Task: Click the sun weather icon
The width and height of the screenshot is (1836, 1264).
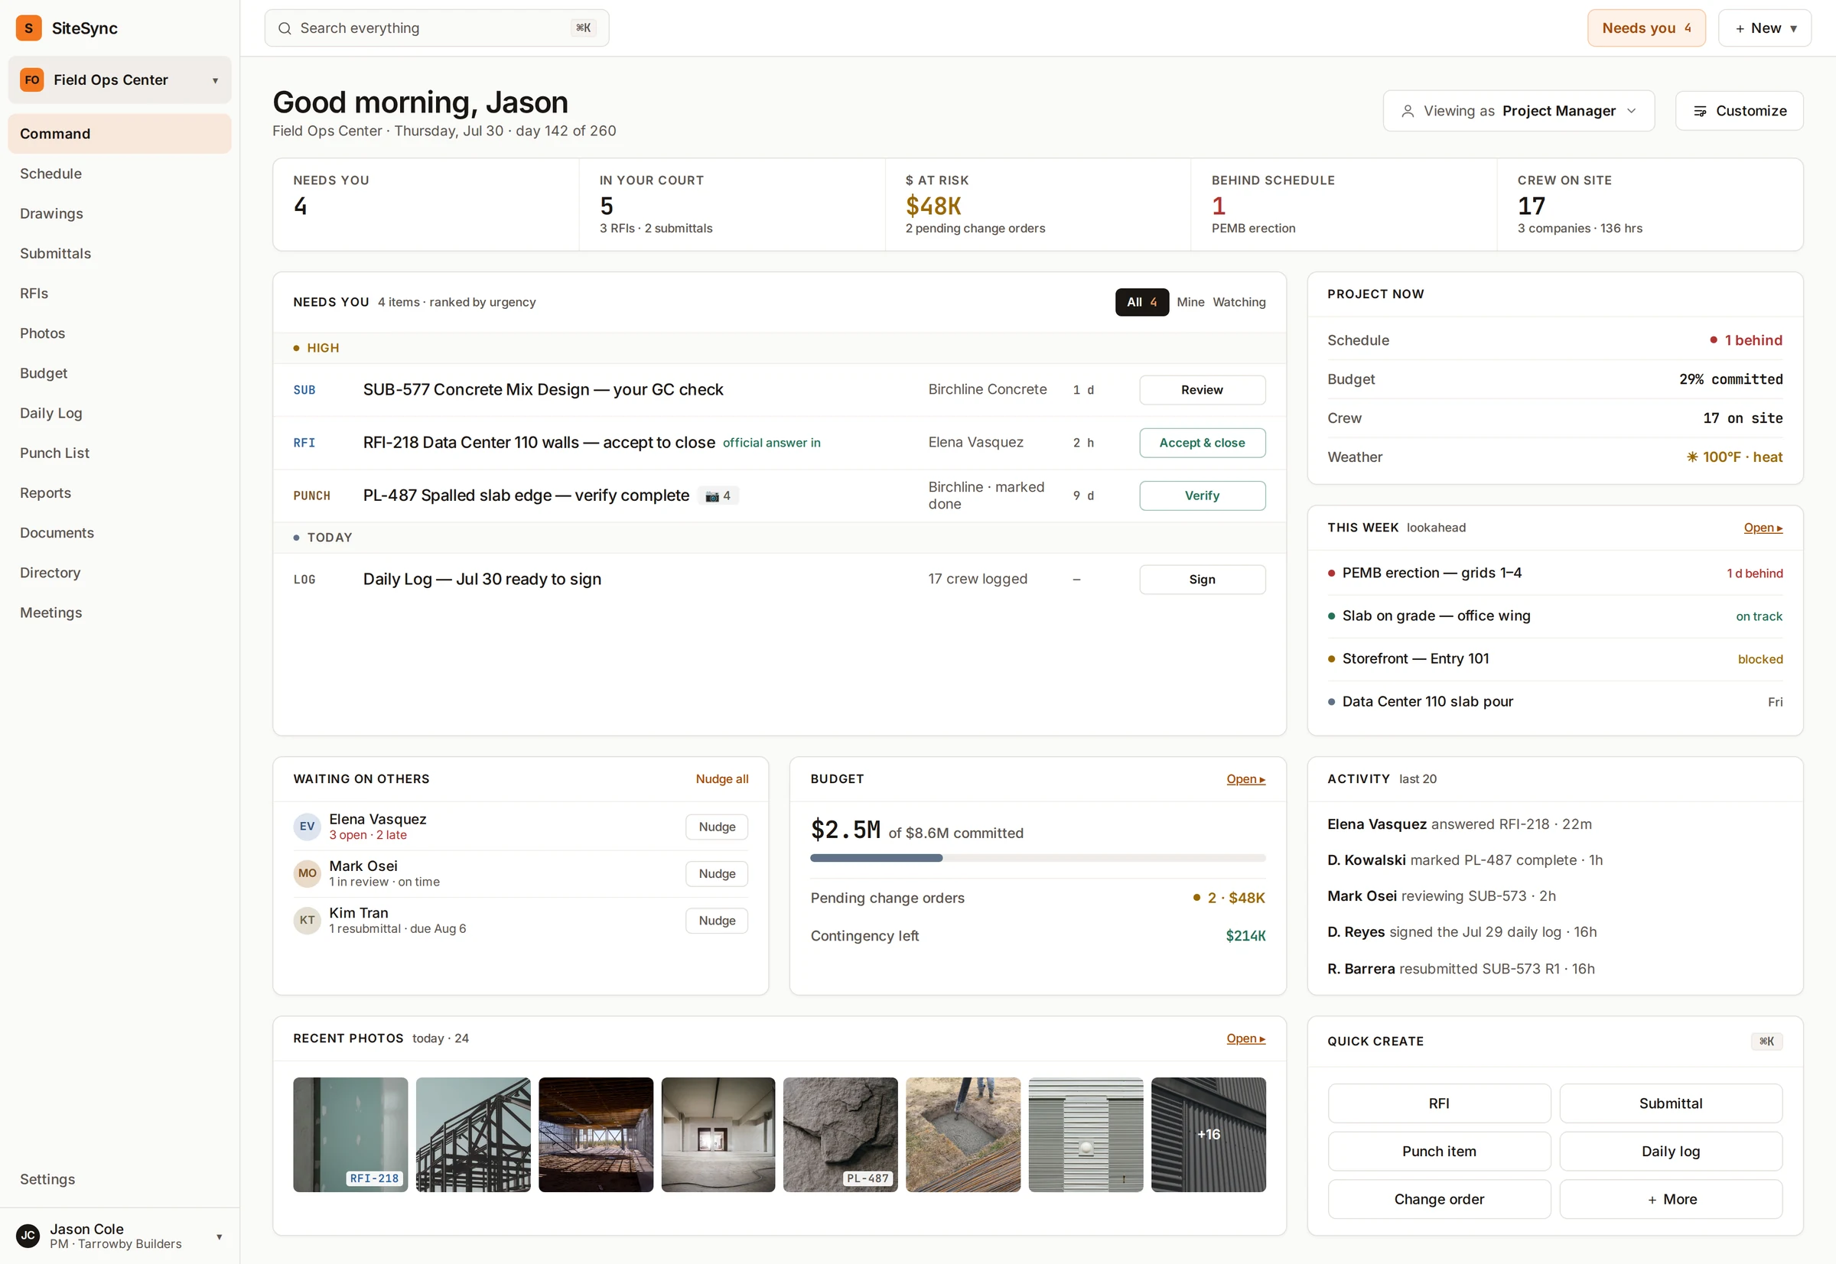Action: pos(1691,457)
